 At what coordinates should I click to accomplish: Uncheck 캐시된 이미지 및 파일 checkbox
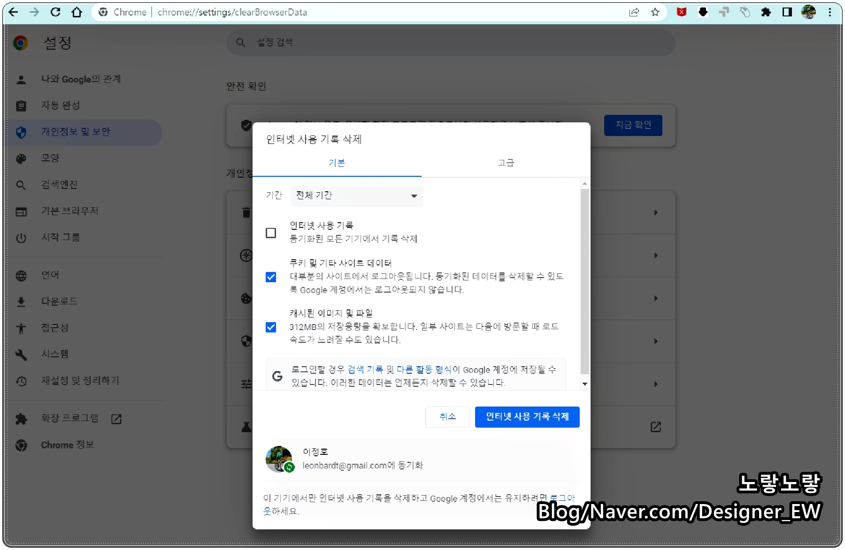coord(271,327)
